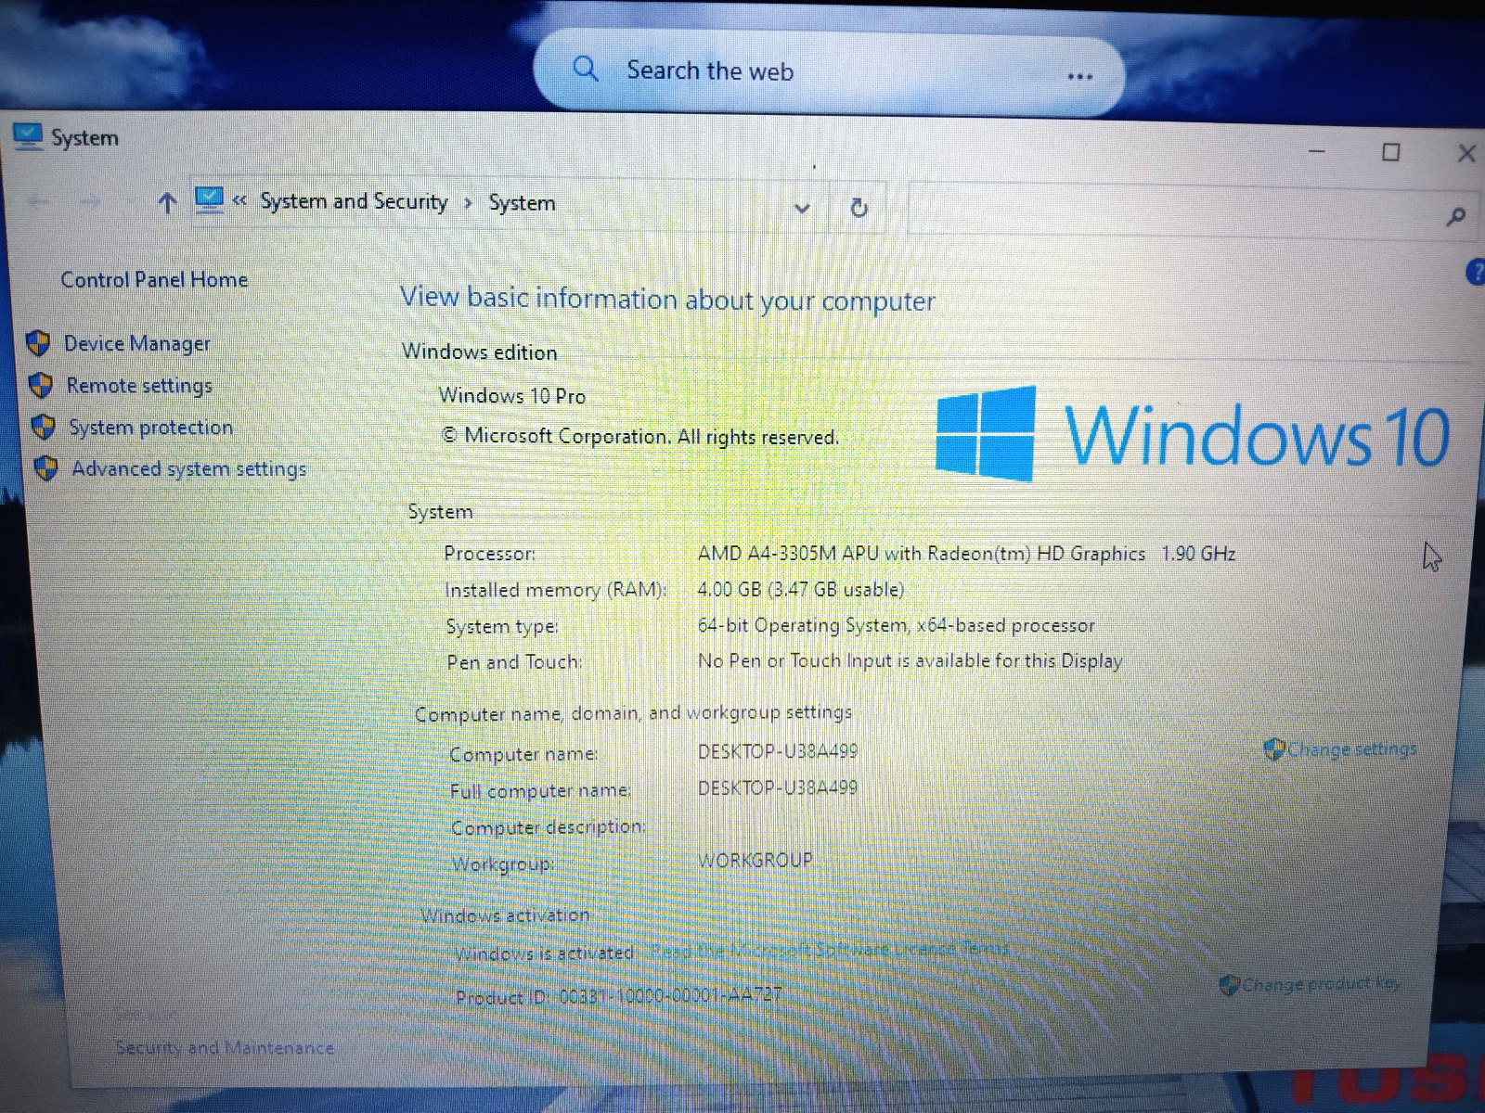Go up one level with the up arrow
The width and height of the screenshot is (1485, 1113).
167,203
